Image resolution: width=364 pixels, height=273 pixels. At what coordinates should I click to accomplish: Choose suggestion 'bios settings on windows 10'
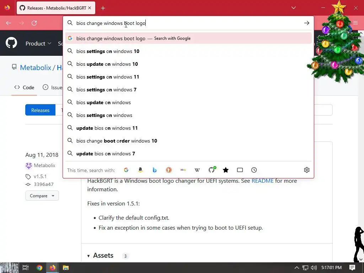[188, 51]
